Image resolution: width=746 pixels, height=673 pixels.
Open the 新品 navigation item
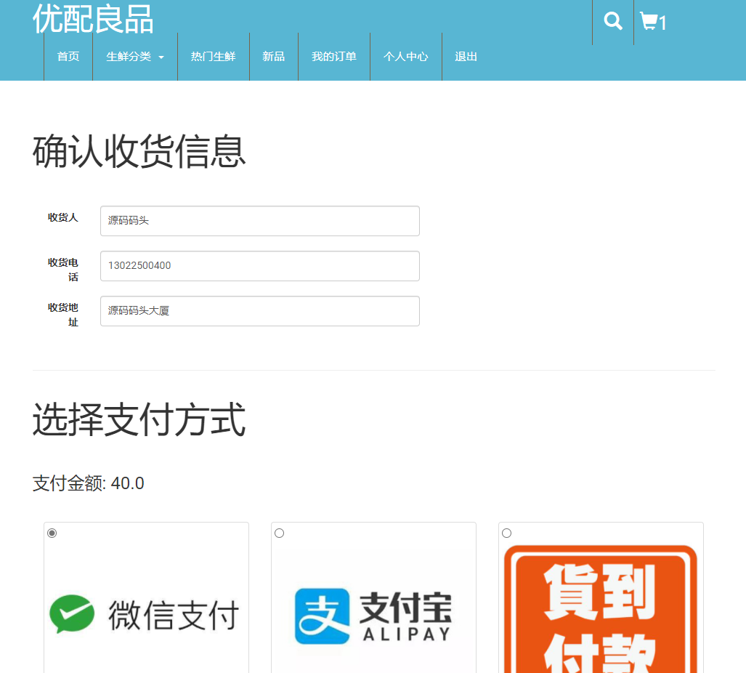274,57
